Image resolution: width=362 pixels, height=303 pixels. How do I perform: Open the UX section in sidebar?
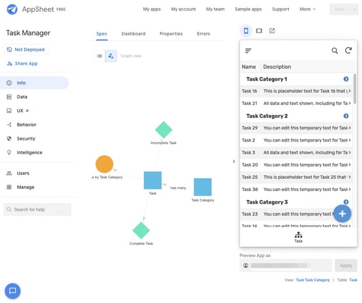[x=20, y=111]
